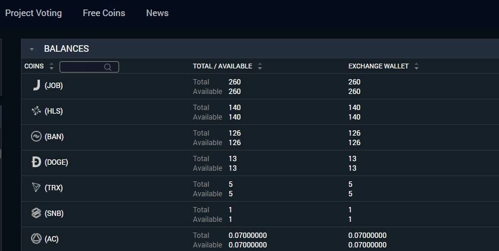The image size is (499, 251).
Task: Open the Free Coins menu item
Action: click(104, 13)
